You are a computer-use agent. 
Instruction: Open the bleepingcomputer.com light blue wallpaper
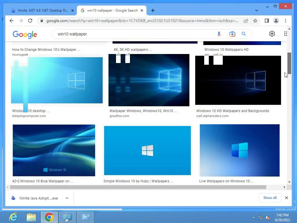pos(57,80)
